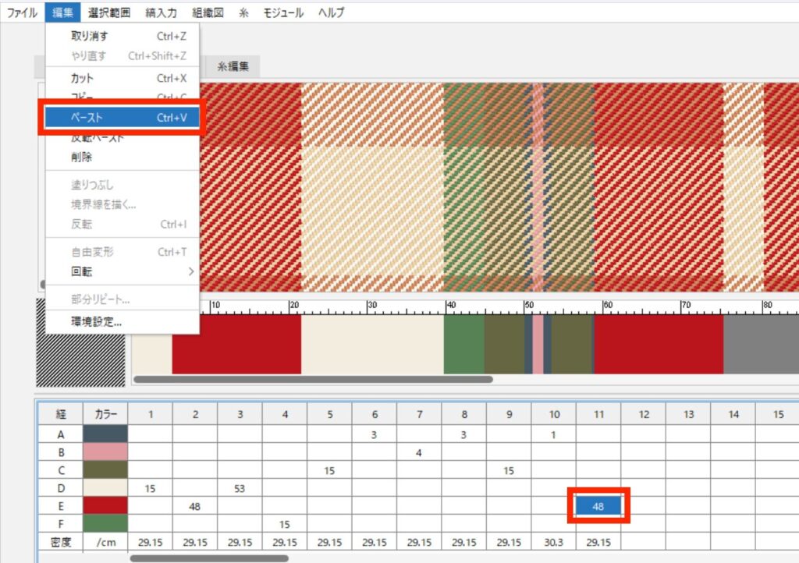Select the olive color swatch of row C
This screenshot has height=563, width=799.
(x=105, y=470)
